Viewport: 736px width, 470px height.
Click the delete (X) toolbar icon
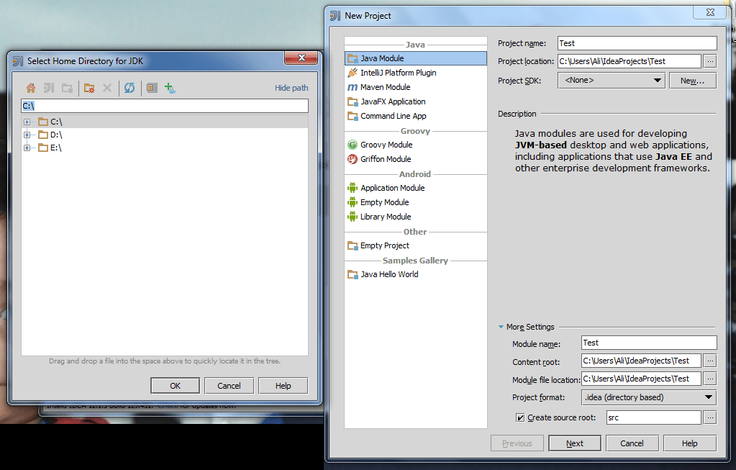(x=106, y=87)
